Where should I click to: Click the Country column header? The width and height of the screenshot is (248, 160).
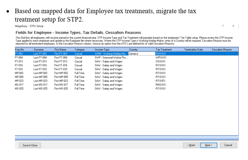pyautogui.click(x=142, y=49)
